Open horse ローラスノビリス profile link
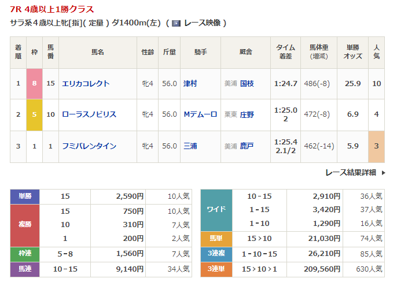Screen dimensions: 397x282 point(89,114)
